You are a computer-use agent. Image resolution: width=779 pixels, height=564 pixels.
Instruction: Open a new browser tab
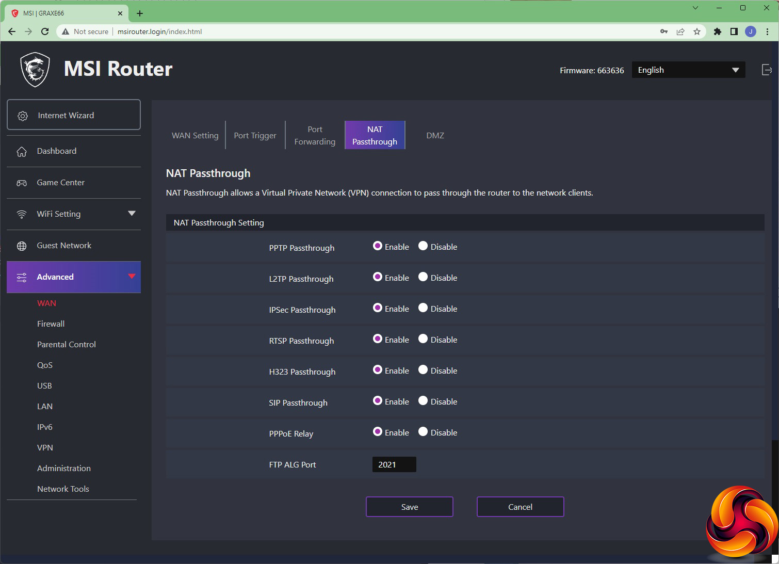[x=140, y=13]
